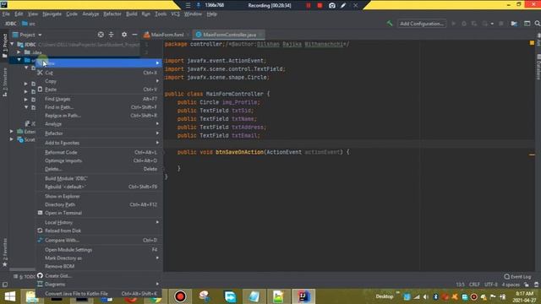Click the green Build project hammer icon

click(x=390, y=24)
